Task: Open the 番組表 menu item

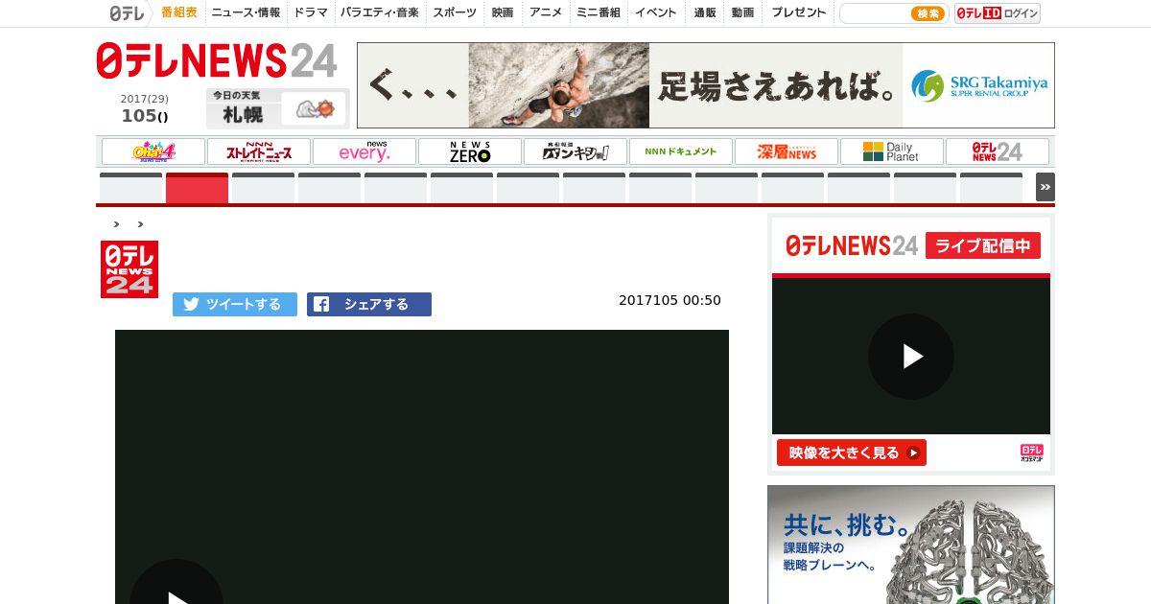Action: click(x=179, y=12)
